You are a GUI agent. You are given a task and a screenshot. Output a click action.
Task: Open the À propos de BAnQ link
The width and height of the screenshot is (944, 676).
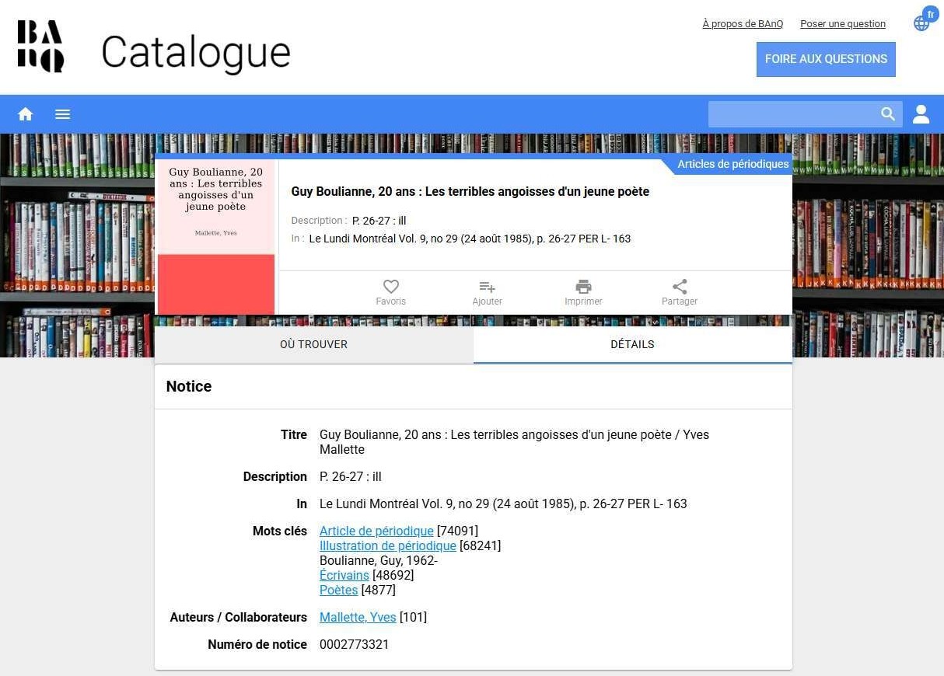point(743,24)
